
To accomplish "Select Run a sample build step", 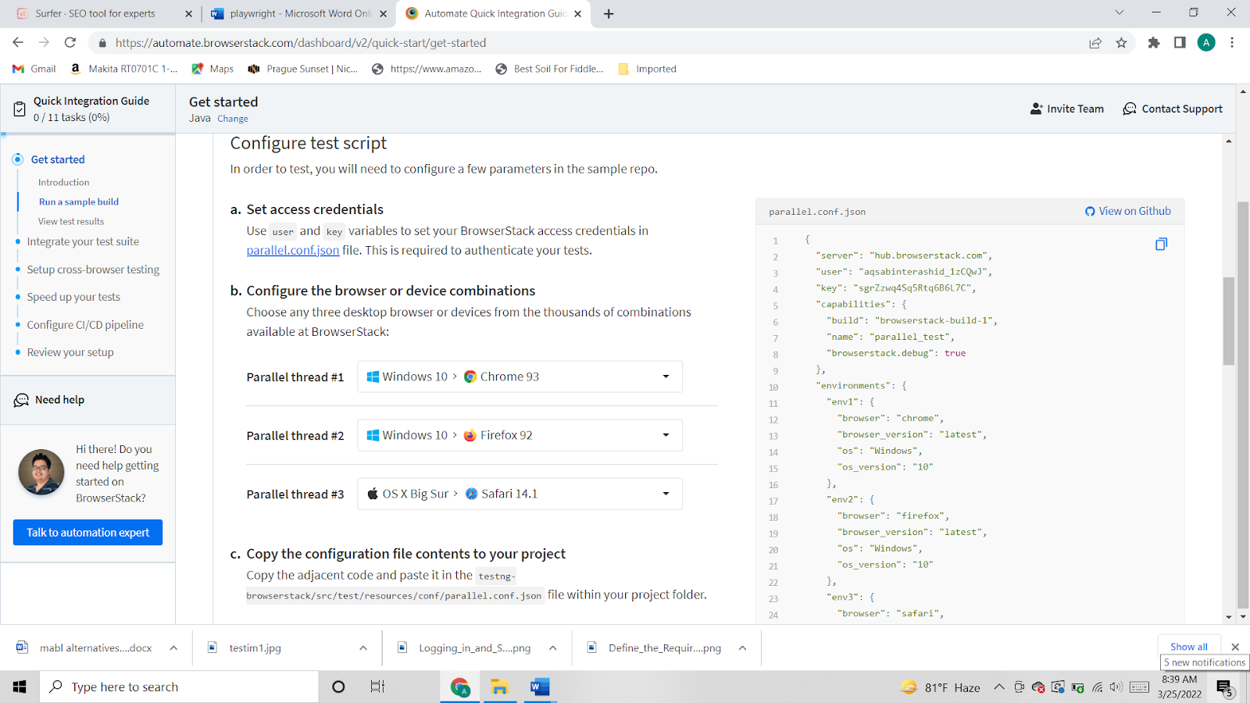I will tap(79, 202).
